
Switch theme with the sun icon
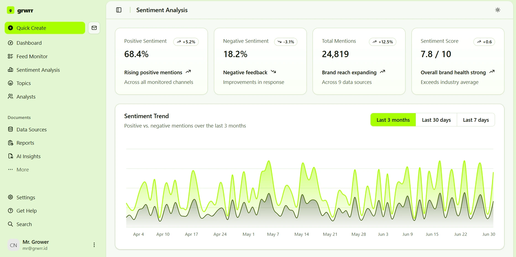click(497, 10)
